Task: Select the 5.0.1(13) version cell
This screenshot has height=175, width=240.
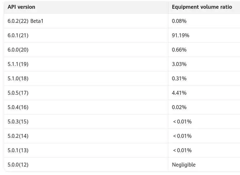Action: [x=18, y=150]
